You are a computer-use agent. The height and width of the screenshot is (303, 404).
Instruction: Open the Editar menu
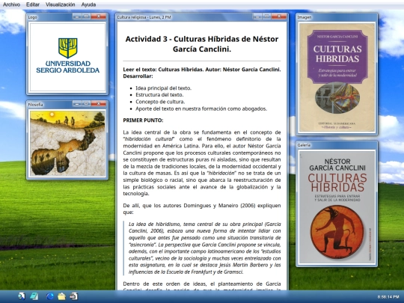(33, 4)
